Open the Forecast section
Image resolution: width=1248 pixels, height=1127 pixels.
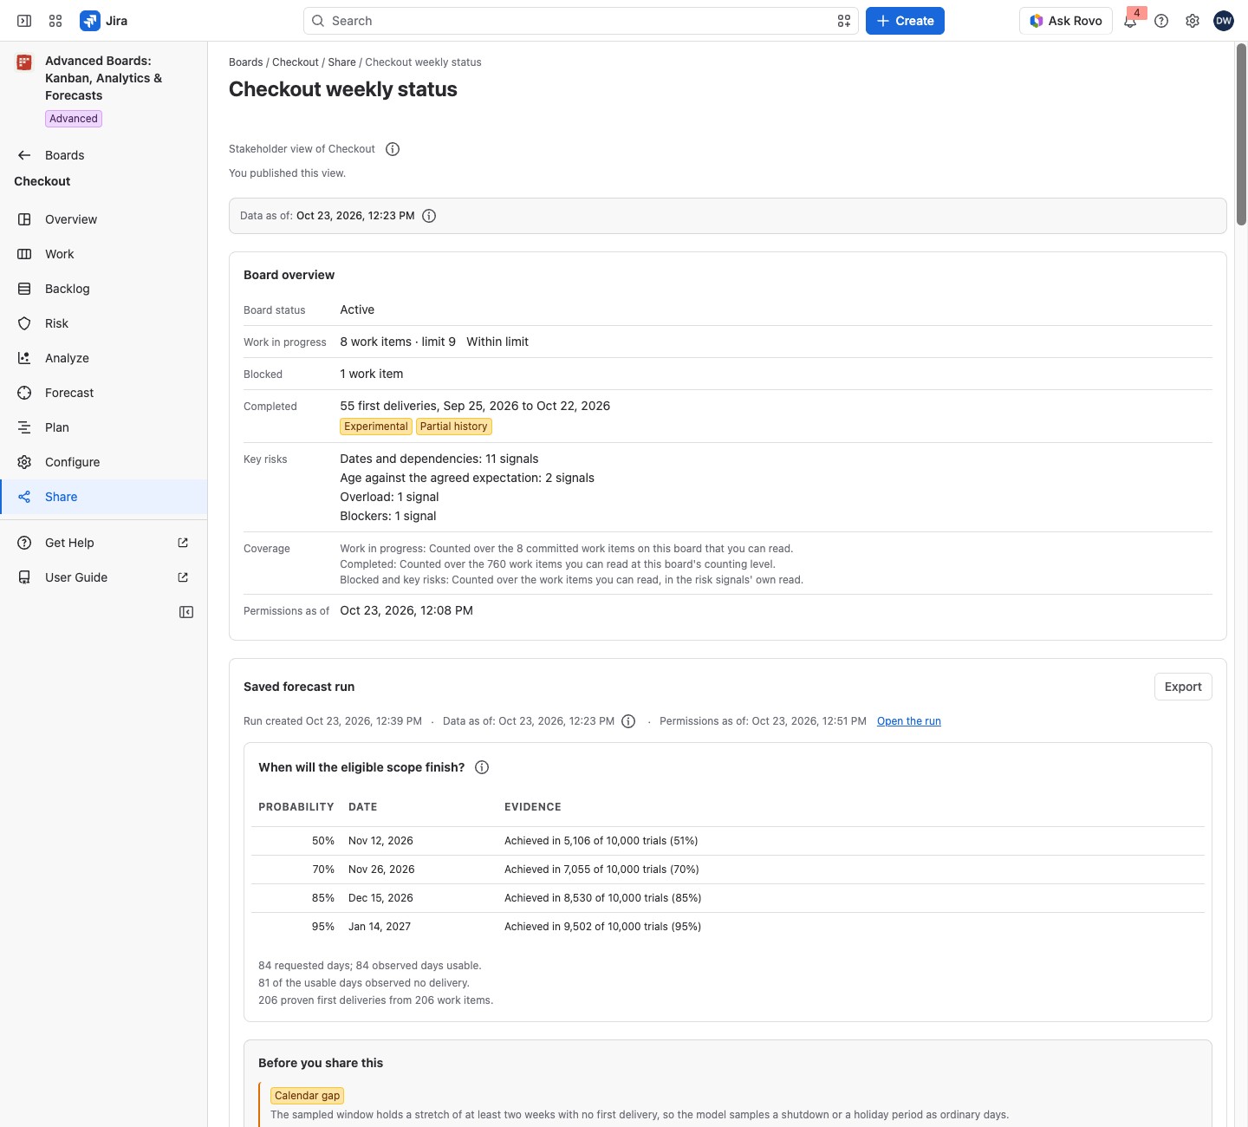104,393
